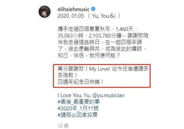Image resolution: width=184 pixels, height=129 pixels.
Task: Open hashtag #最後_最重要的事
Action: coord(79,102)
